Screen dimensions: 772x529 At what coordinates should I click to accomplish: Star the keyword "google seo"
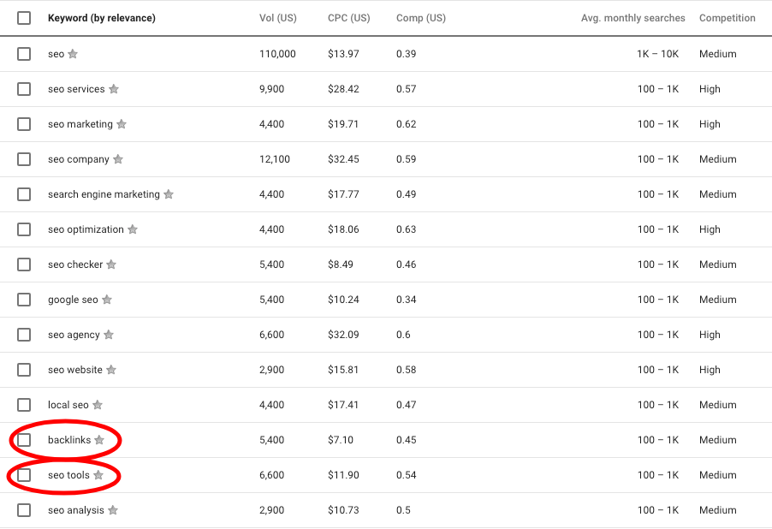[x=106, y=300]
